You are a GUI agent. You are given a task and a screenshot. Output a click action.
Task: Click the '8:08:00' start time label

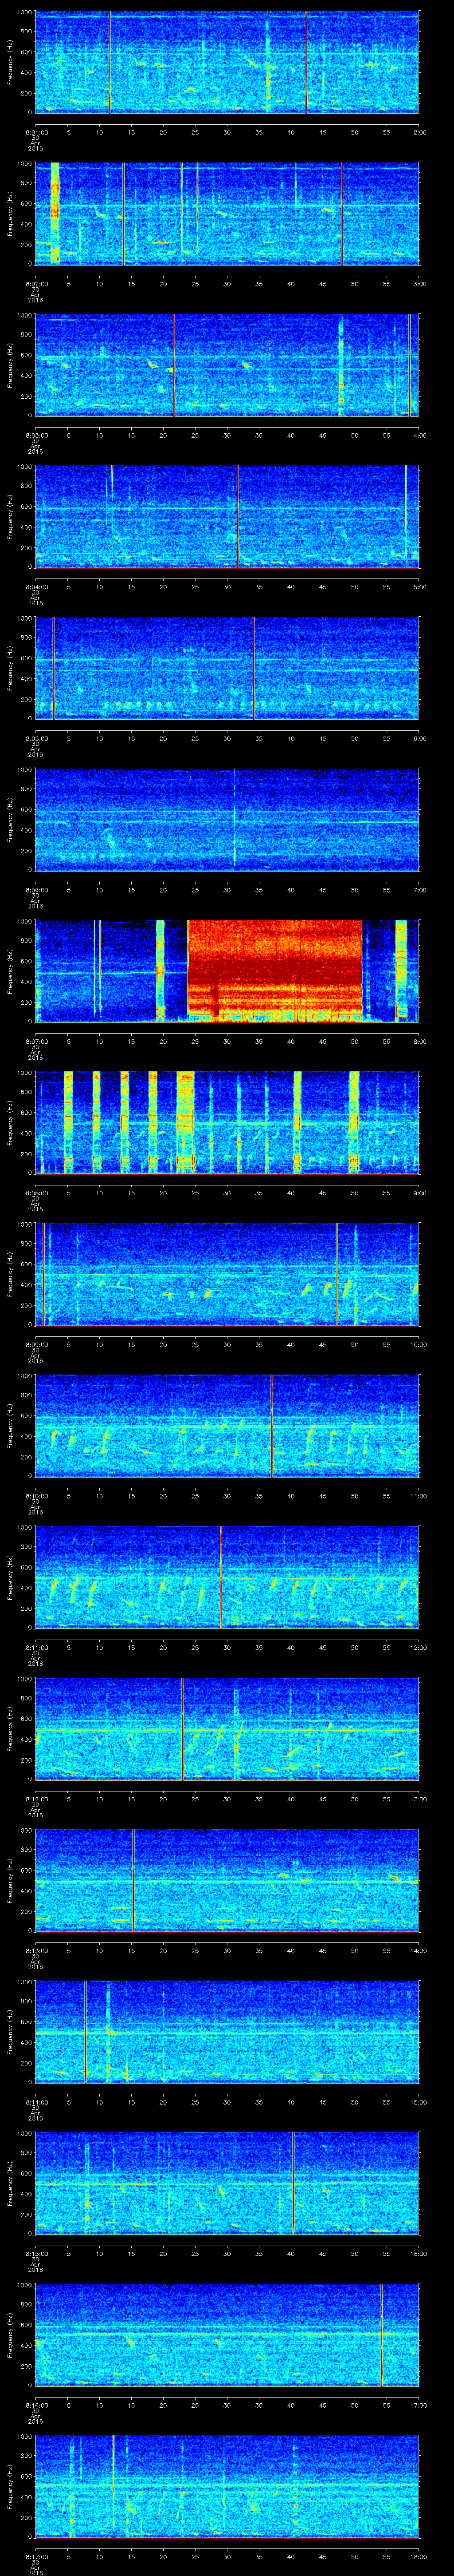click(x=36, y=1193)
